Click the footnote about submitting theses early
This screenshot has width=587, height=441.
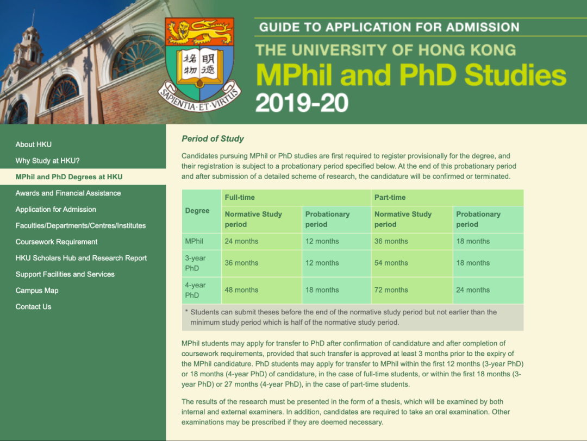tap(353, 318)
